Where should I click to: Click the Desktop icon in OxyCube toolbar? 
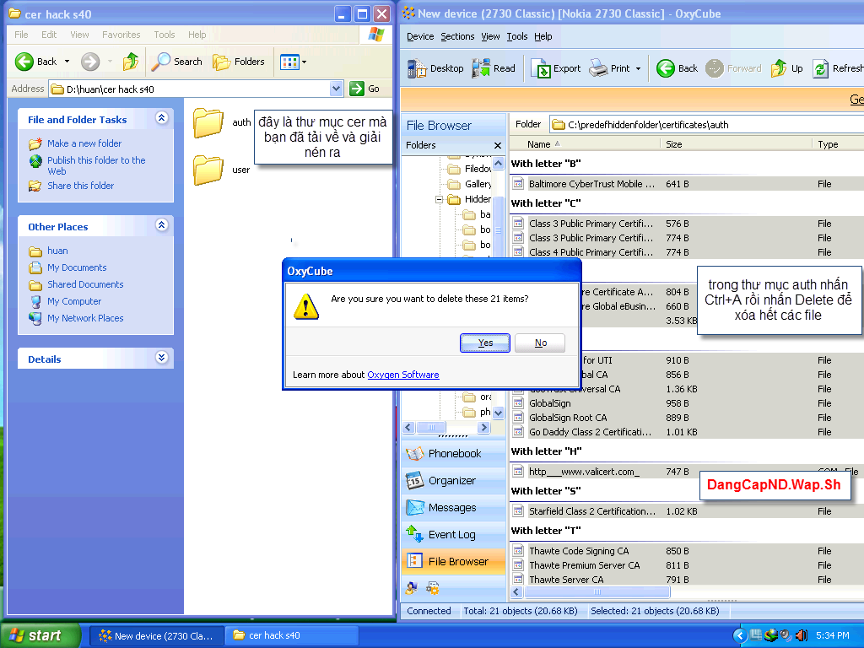tap(417, 68)
